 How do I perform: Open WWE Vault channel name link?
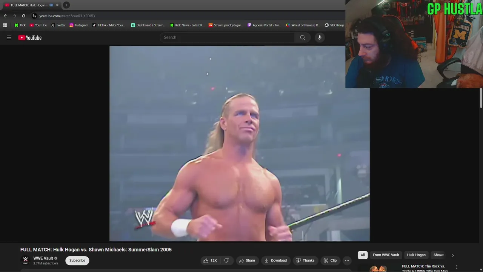point(43,258)
